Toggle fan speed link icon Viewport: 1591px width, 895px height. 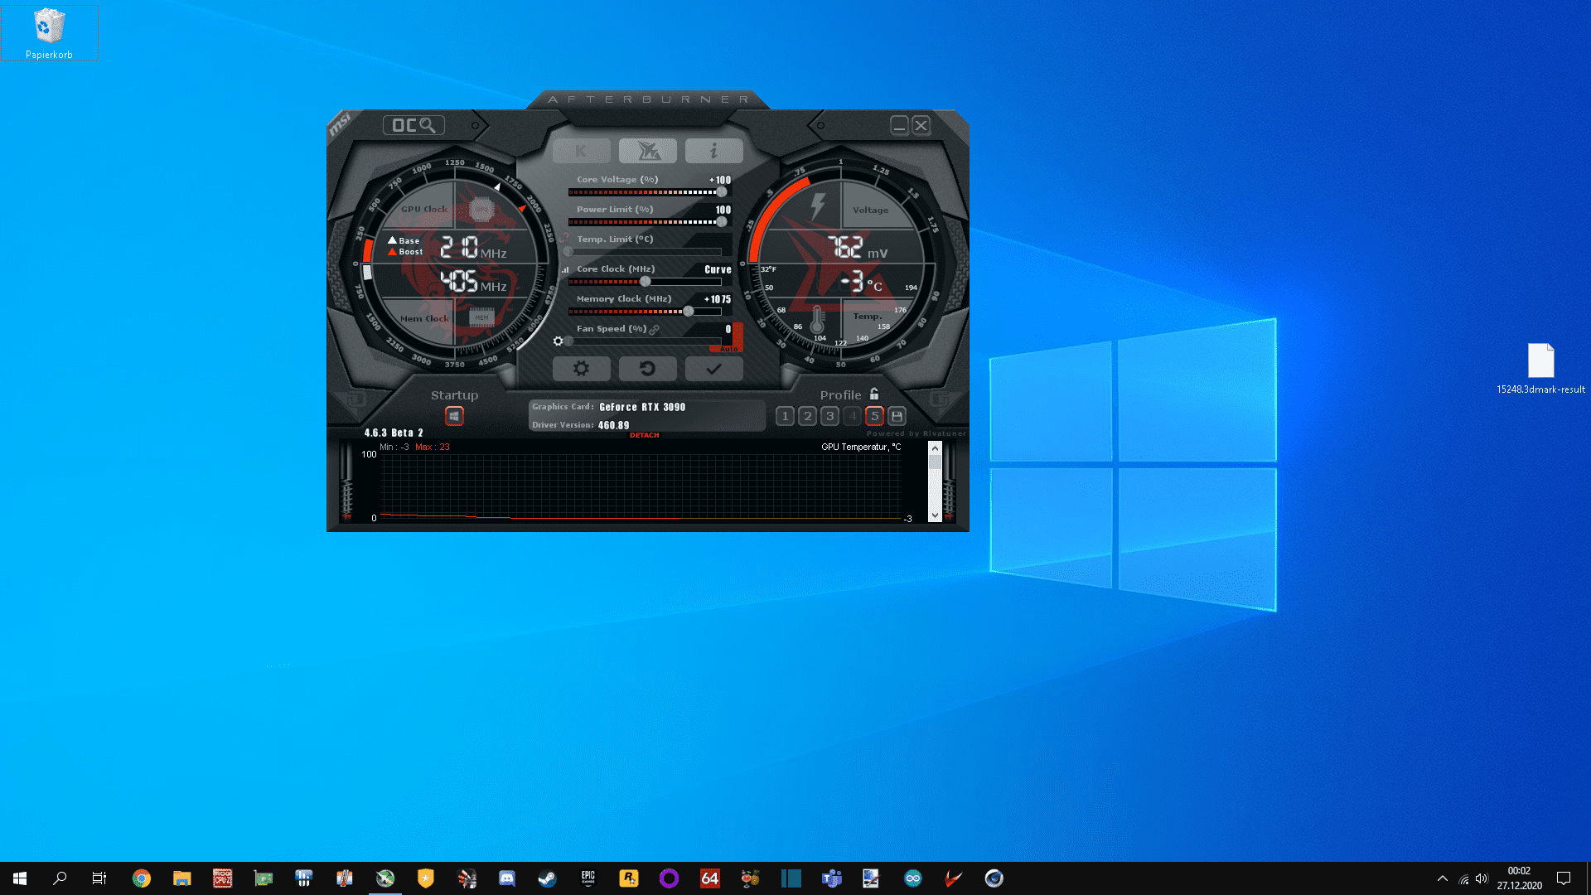click(655, 330)
